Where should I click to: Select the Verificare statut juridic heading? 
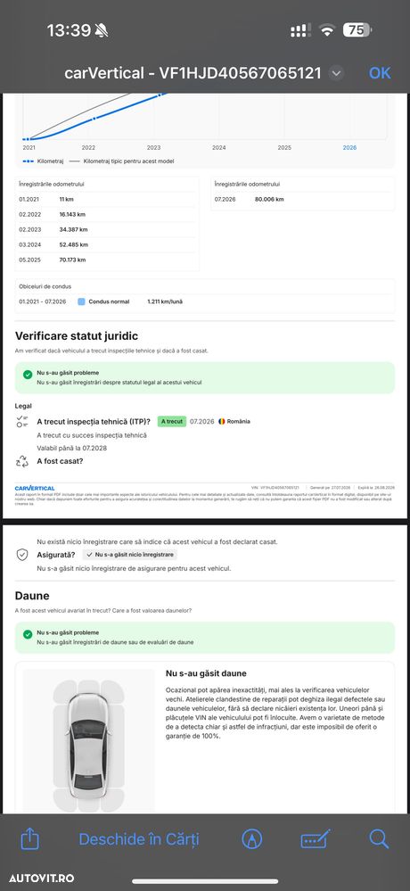pyautogui.click(x=77, y=336)
